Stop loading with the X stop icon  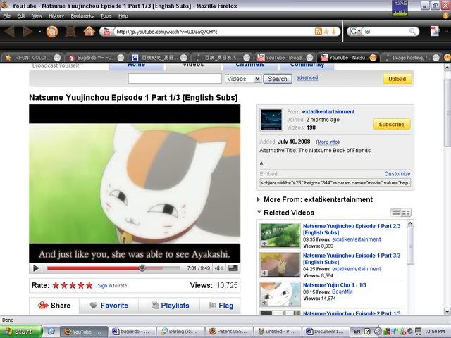tap(70, 31)
